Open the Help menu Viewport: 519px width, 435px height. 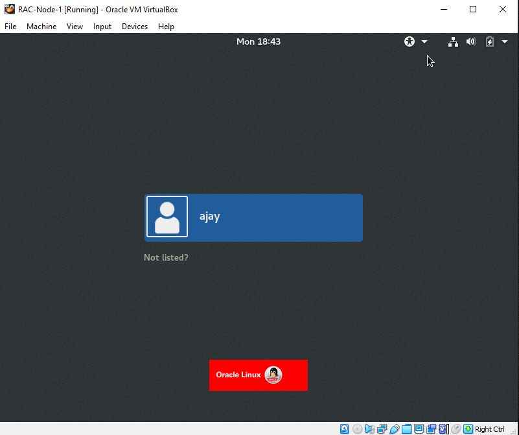pos(166,27)
